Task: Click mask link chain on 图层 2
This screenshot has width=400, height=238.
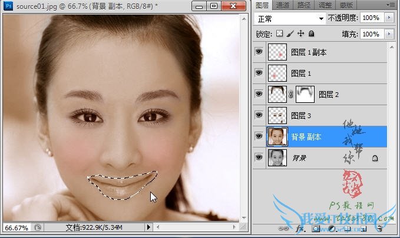Action: click(x=291, y=94)
